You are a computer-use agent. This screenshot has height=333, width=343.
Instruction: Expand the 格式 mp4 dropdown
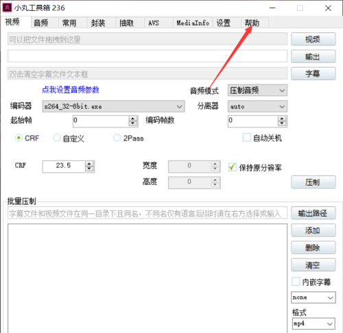tap(314, 323)
